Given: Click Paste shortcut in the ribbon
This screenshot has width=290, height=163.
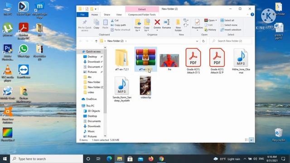Looking at the screenshot, I should click(121, 29).
